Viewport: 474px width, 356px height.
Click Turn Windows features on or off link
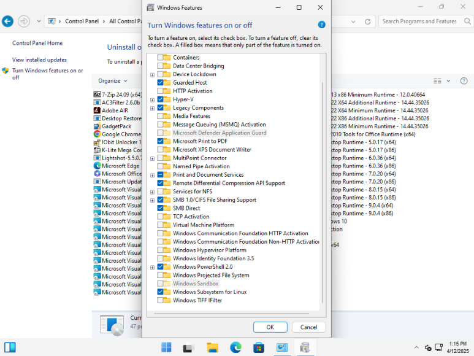[47, 74]
